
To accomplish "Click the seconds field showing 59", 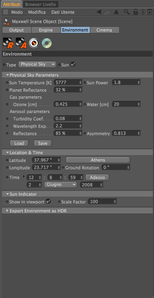I will pyautogui.click(x=76, y=177).
